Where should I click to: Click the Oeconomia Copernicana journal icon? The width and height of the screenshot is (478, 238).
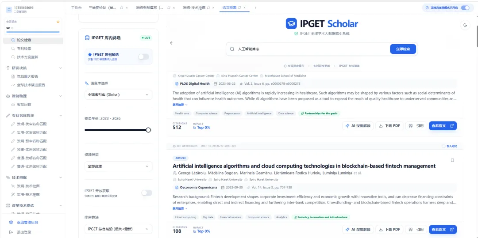pos(177,187)
